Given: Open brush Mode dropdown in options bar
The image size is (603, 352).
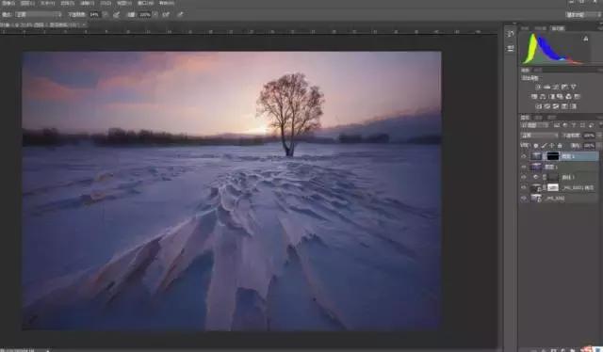Looking at the screenshot, I should coord(38,15).
